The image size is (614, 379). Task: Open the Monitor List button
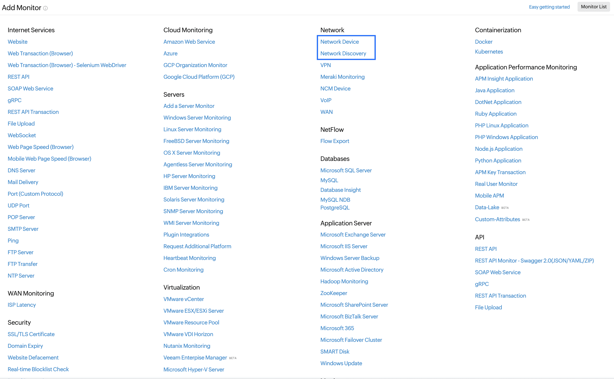coord(593,7)
